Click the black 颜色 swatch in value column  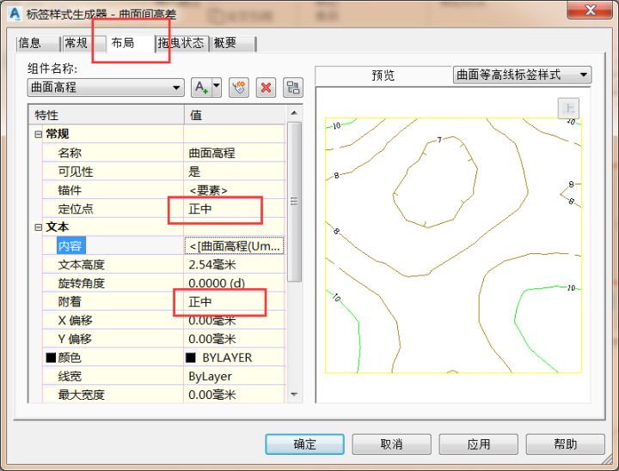(x=191, y=358)
